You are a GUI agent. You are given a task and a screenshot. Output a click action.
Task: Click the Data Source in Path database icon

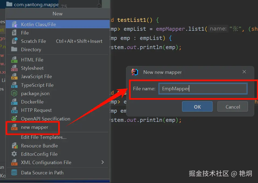pyautogui.click(x=14, y=172)
